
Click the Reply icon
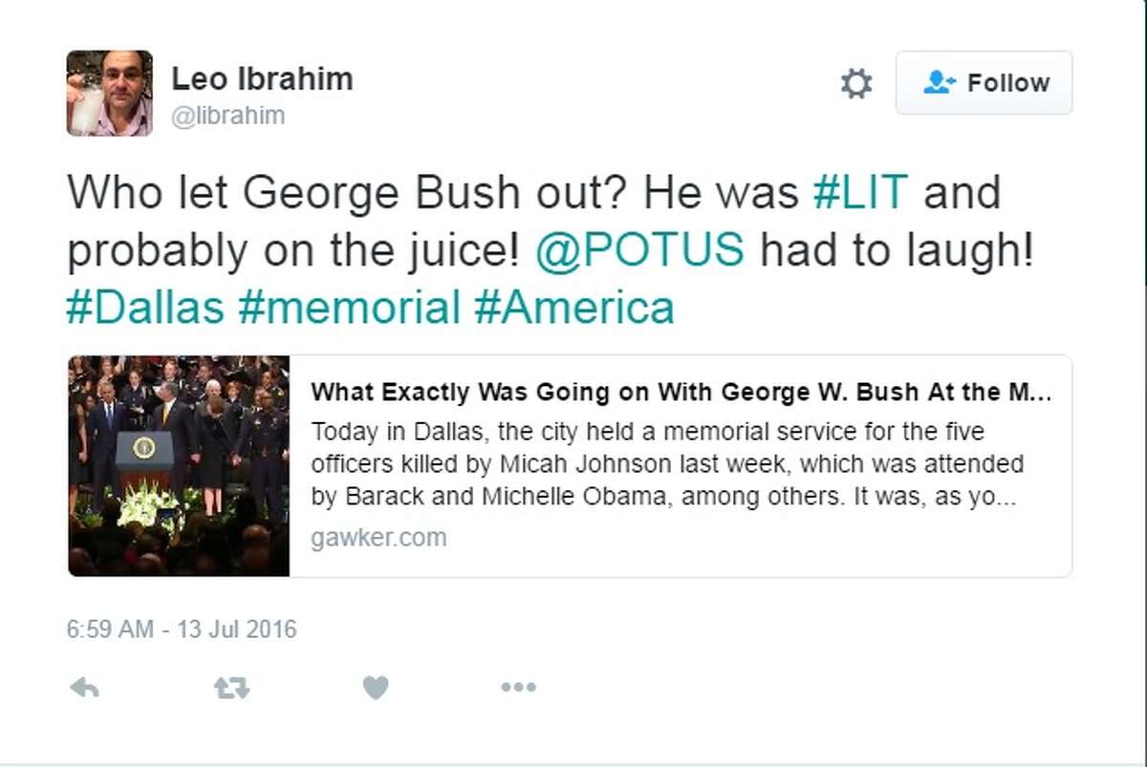click(85, 686)
